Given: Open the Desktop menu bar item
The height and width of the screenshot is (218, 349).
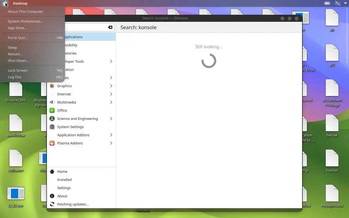Looking at the screenshot, I should [20, 3].
